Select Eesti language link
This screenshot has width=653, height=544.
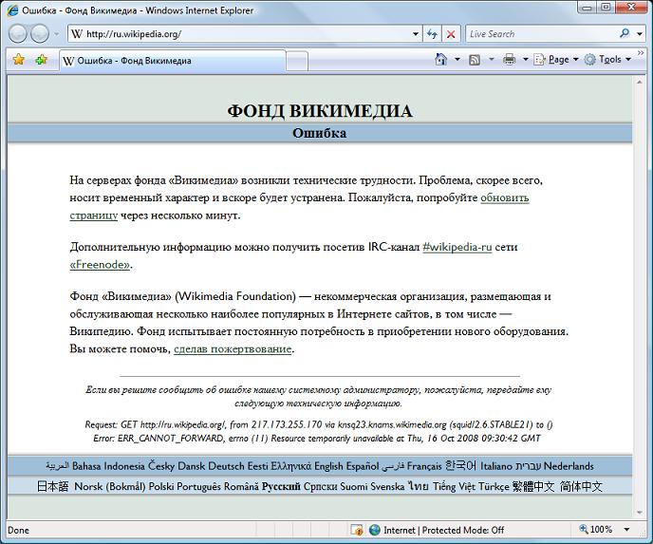[257, 466]
